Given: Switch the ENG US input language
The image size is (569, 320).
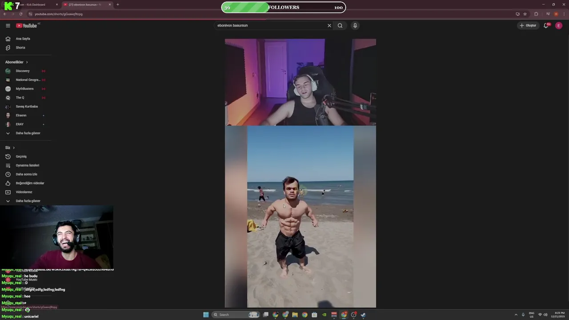Looking at the screenshot, I should (x=532, y=315).
